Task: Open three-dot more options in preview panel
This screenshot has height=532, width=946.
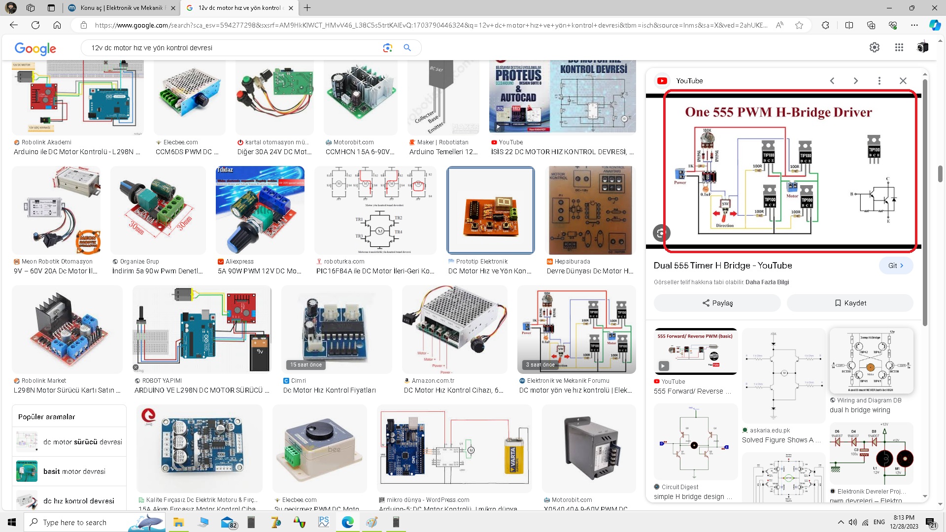Action: 879,81
